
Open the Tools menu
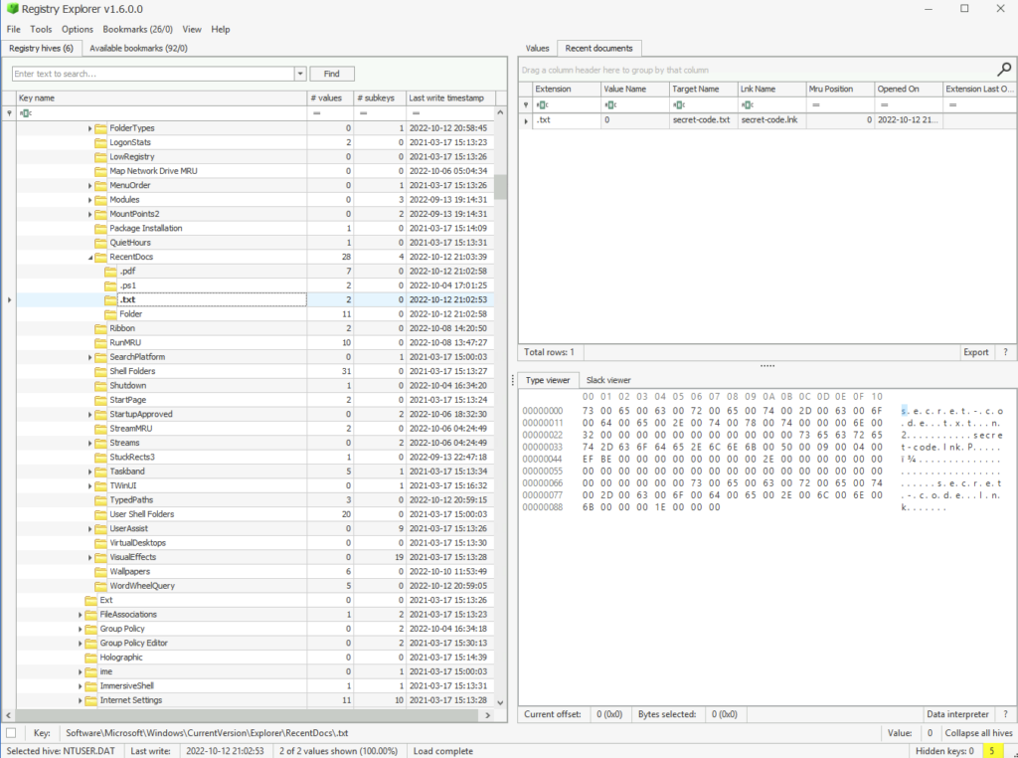click(41, 29)
